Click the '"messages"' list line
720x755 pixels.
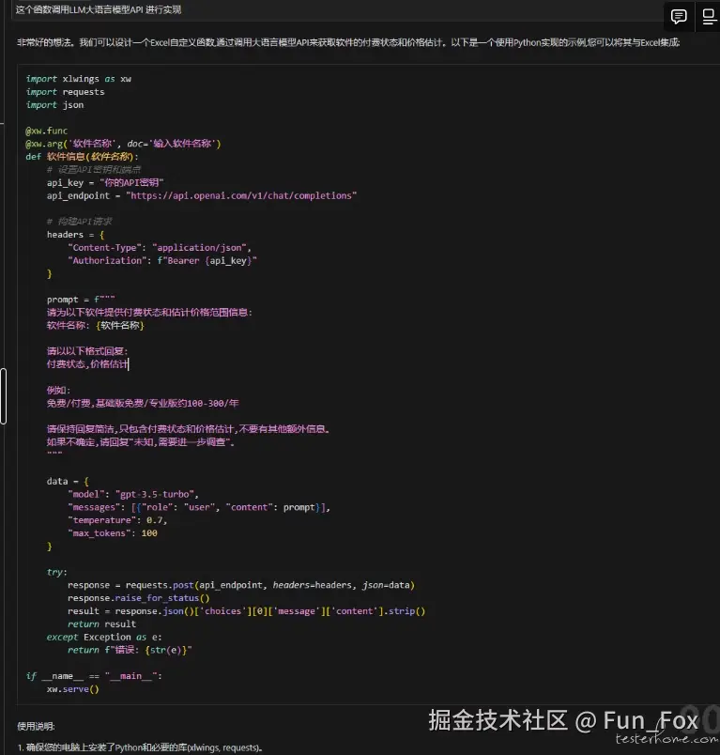199,507
